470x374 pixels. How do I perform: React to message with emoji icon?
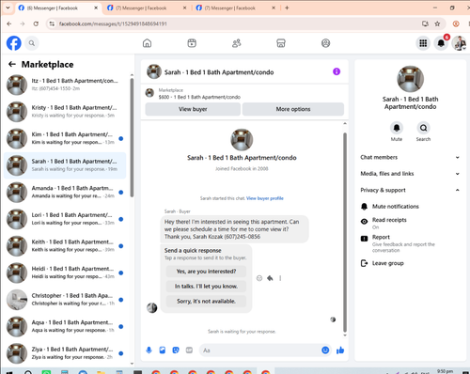pos(259,278)
